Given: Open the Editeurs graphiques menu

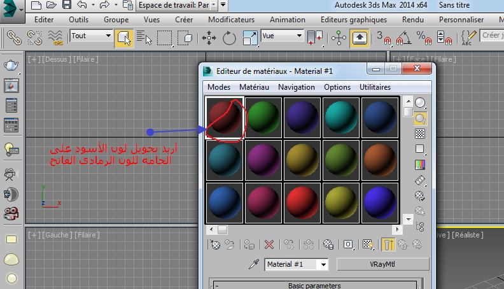Looking at the screenshot, I should 354,20.
